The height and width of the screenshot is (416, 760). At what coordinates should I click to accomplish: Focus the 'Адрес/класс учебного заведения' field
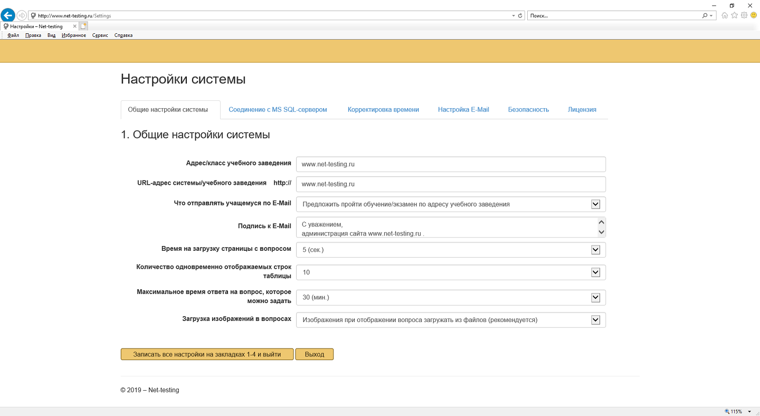(451, 164)
